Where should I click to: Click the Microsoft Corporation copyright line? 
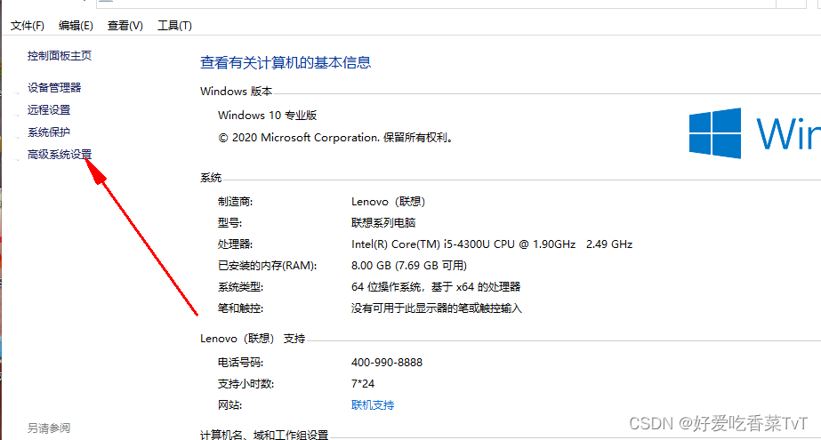click(x=335, y=138)
